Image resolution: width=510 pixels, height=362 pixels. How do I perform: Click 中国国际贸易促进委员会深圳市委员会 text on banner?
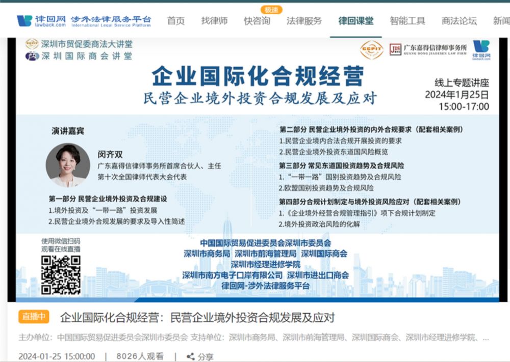(x=265, y=243)
